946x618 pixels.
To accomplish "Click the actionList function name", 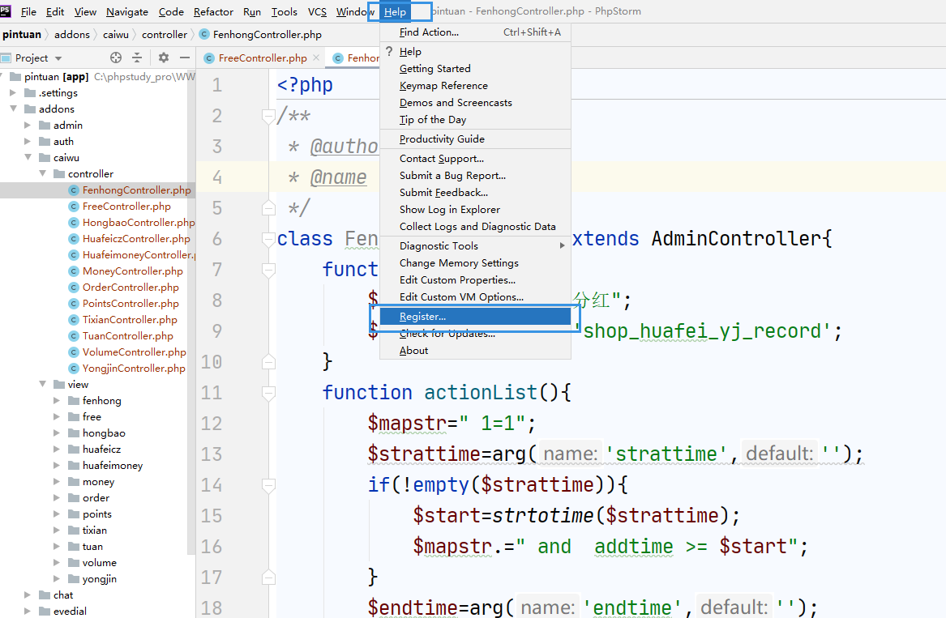I will coord(480,393).
